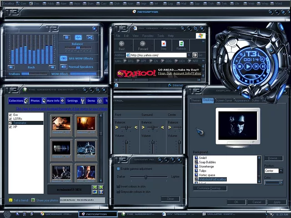291x218 pixels.
Task: Click the Back button in the browser
Action: [x=122, y=45]
